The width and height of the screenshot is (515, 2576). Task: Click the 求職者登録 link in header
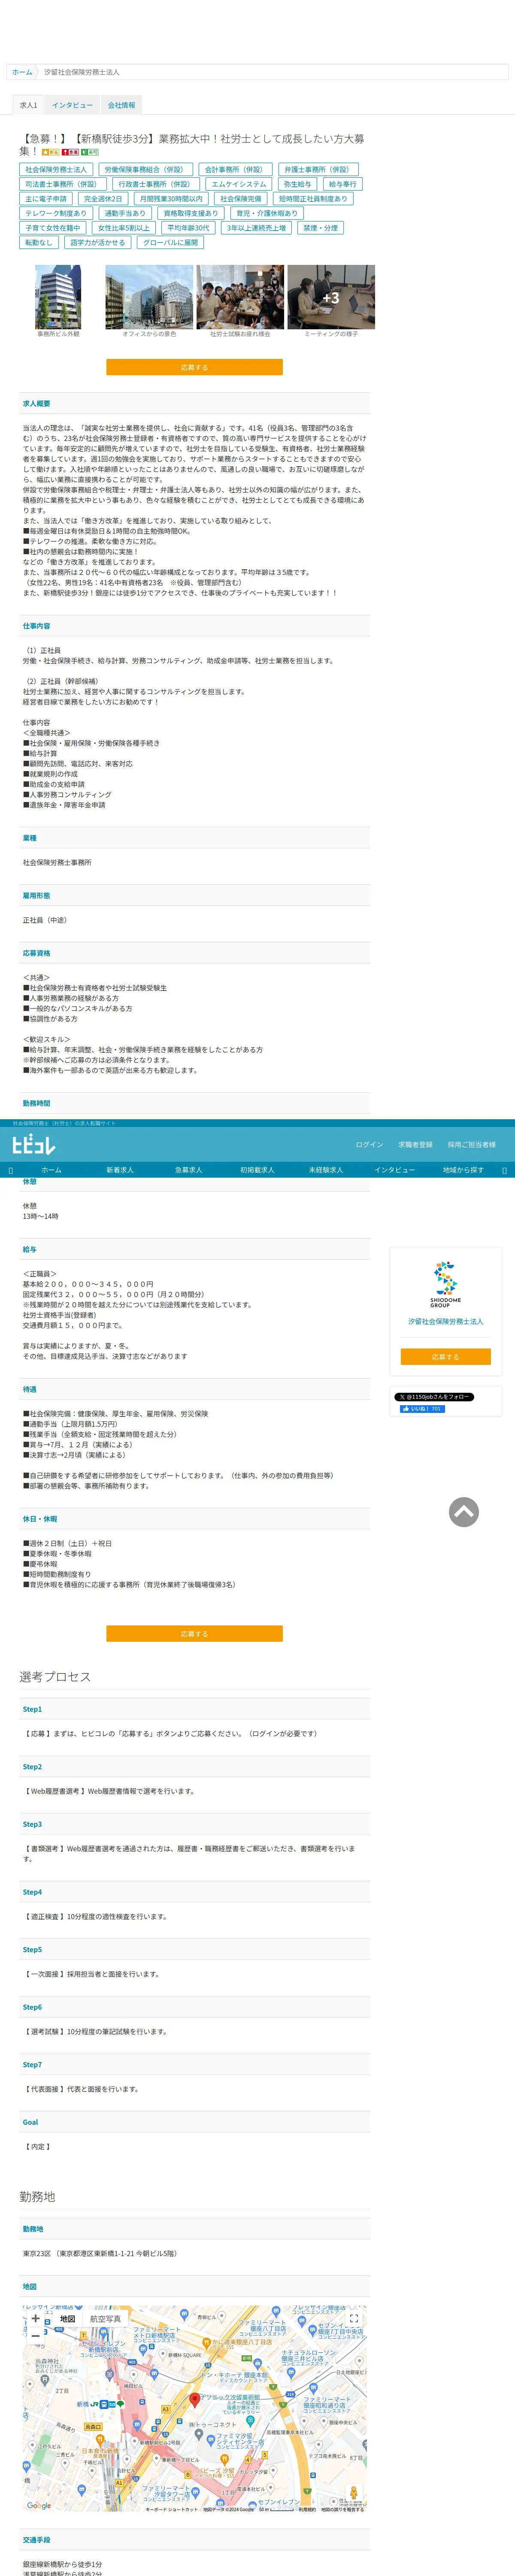point(415,1144)
